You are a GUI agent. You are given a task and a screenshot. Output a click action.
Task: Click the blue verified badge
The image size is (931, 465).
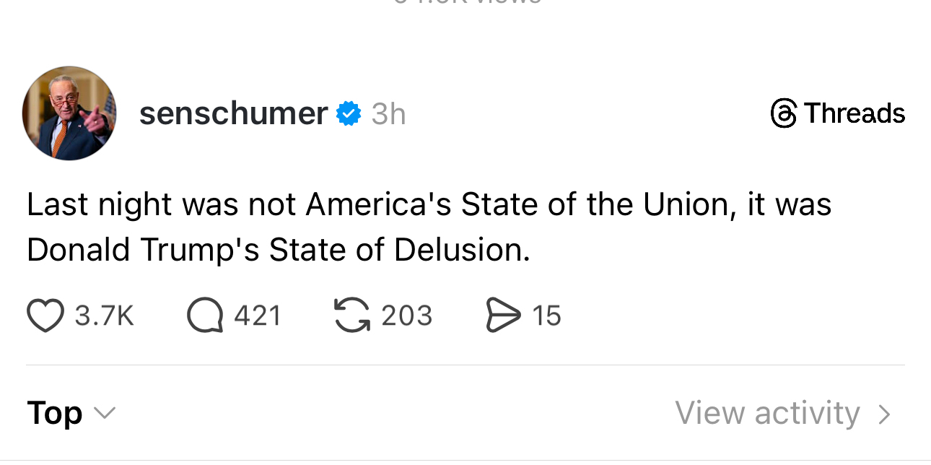tap(349, 113)
